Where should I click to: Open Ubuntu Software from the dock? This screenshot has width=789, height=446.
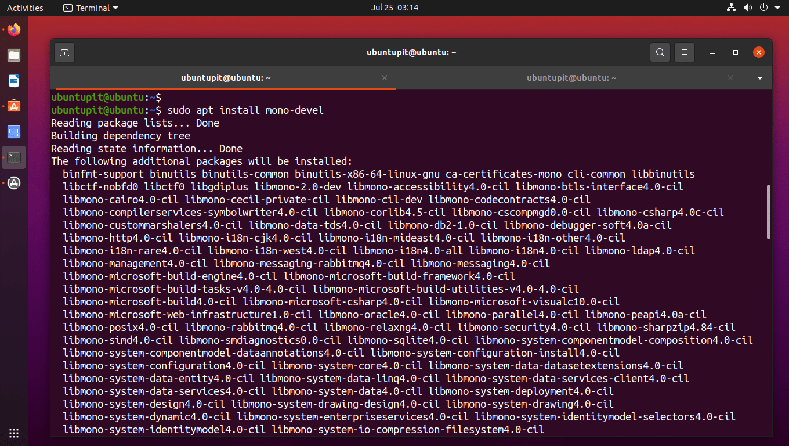(x=14, y=106)
